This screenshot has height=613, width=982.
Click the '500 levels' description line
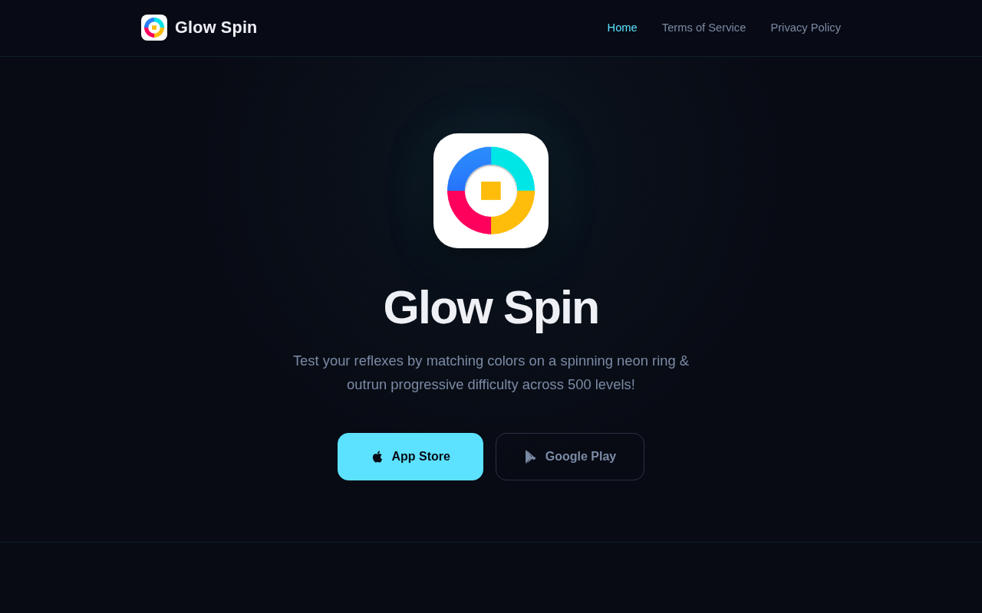(x=491, y=385)
